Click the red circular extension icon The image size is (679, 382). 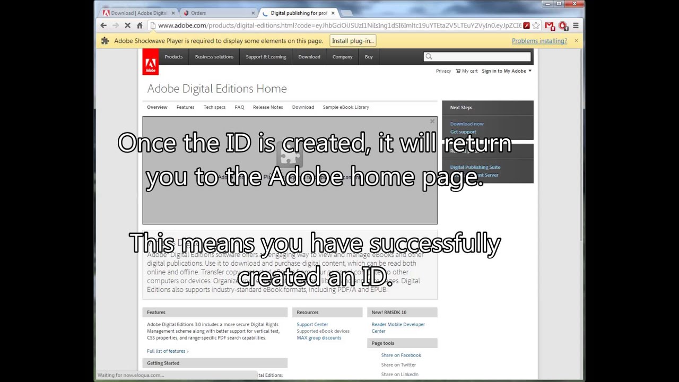point(563,25)
